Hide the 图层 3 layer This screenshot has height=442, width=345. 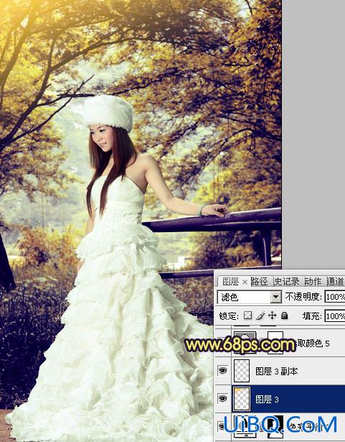tap(222, 398)
